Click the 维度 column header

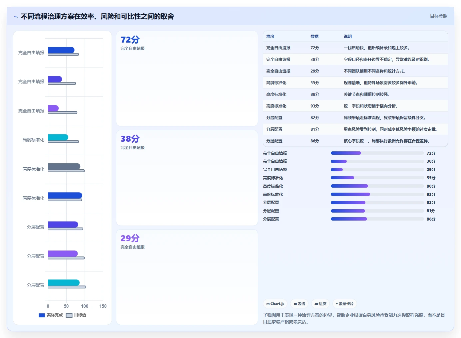[x=270, y=37]
